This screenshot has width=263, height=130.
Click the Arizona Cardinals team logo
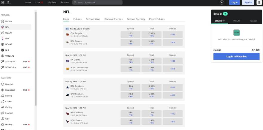68,114
